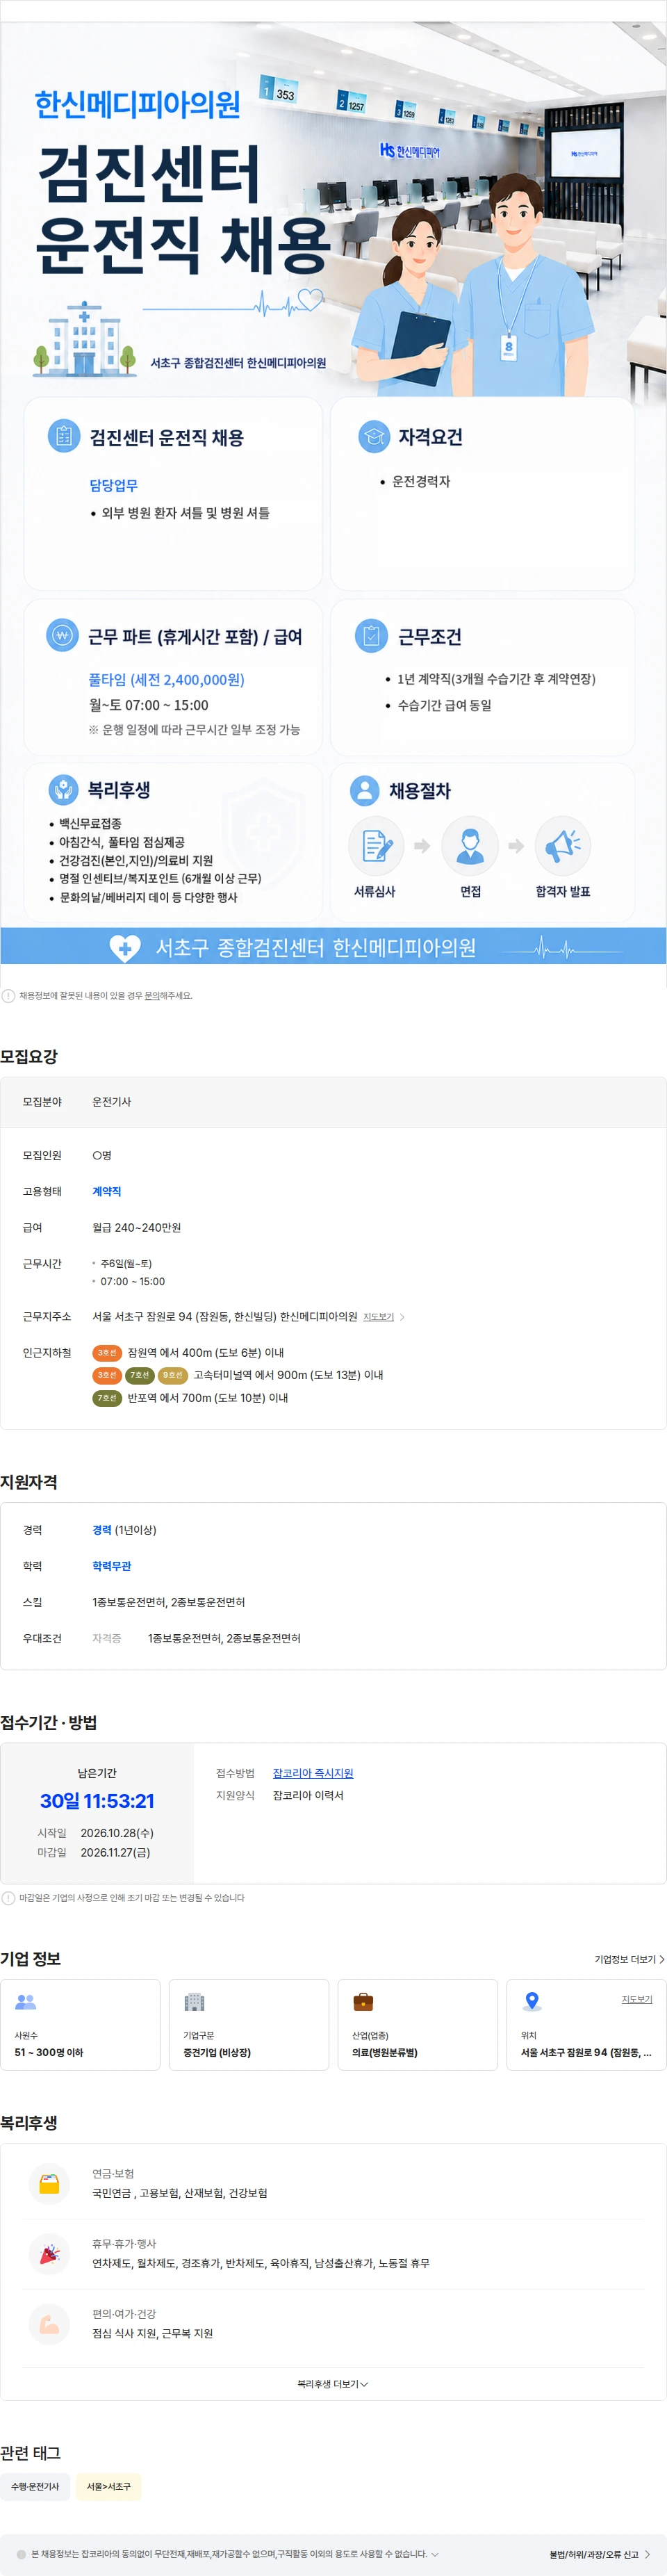Click the 한신메디피아의원 title in the banner
This screenshot has height=2576, width=667.
[x=137, y=104]
